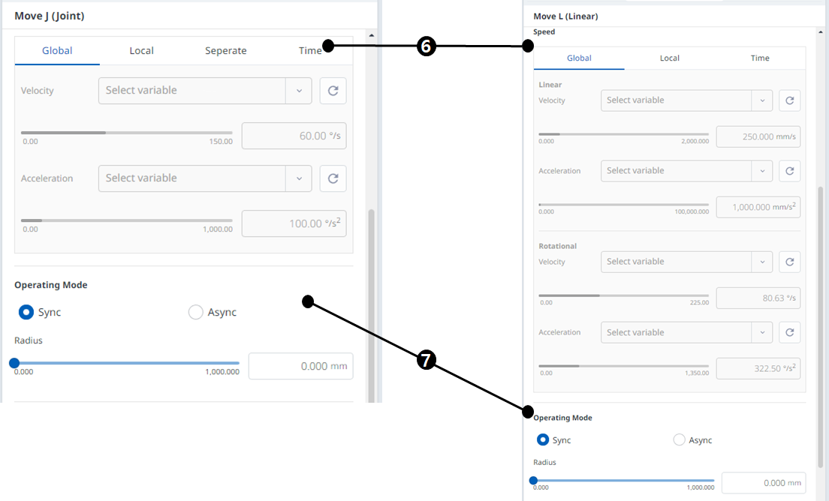Reset Velocity variable in Move J panel
This screenshot has width=829, height=501.
(x=333, y=91)
